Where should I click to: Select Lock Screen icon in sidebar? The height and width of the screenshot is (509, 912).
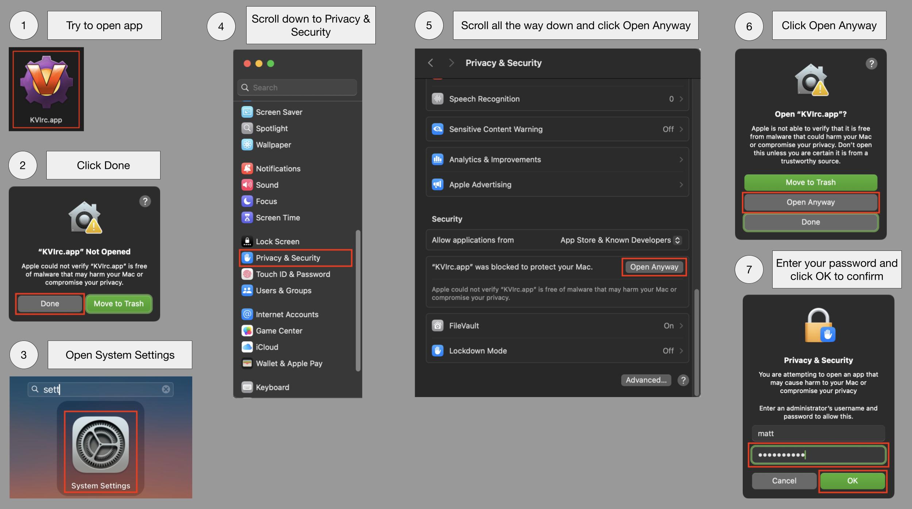(247, 241)
